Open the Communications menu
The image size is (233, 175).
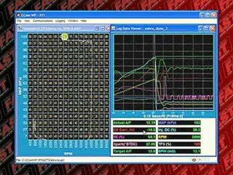43,21
